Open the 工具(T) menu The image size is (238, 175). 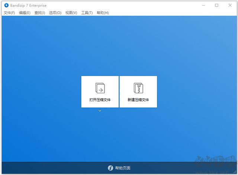coord(87,13)
